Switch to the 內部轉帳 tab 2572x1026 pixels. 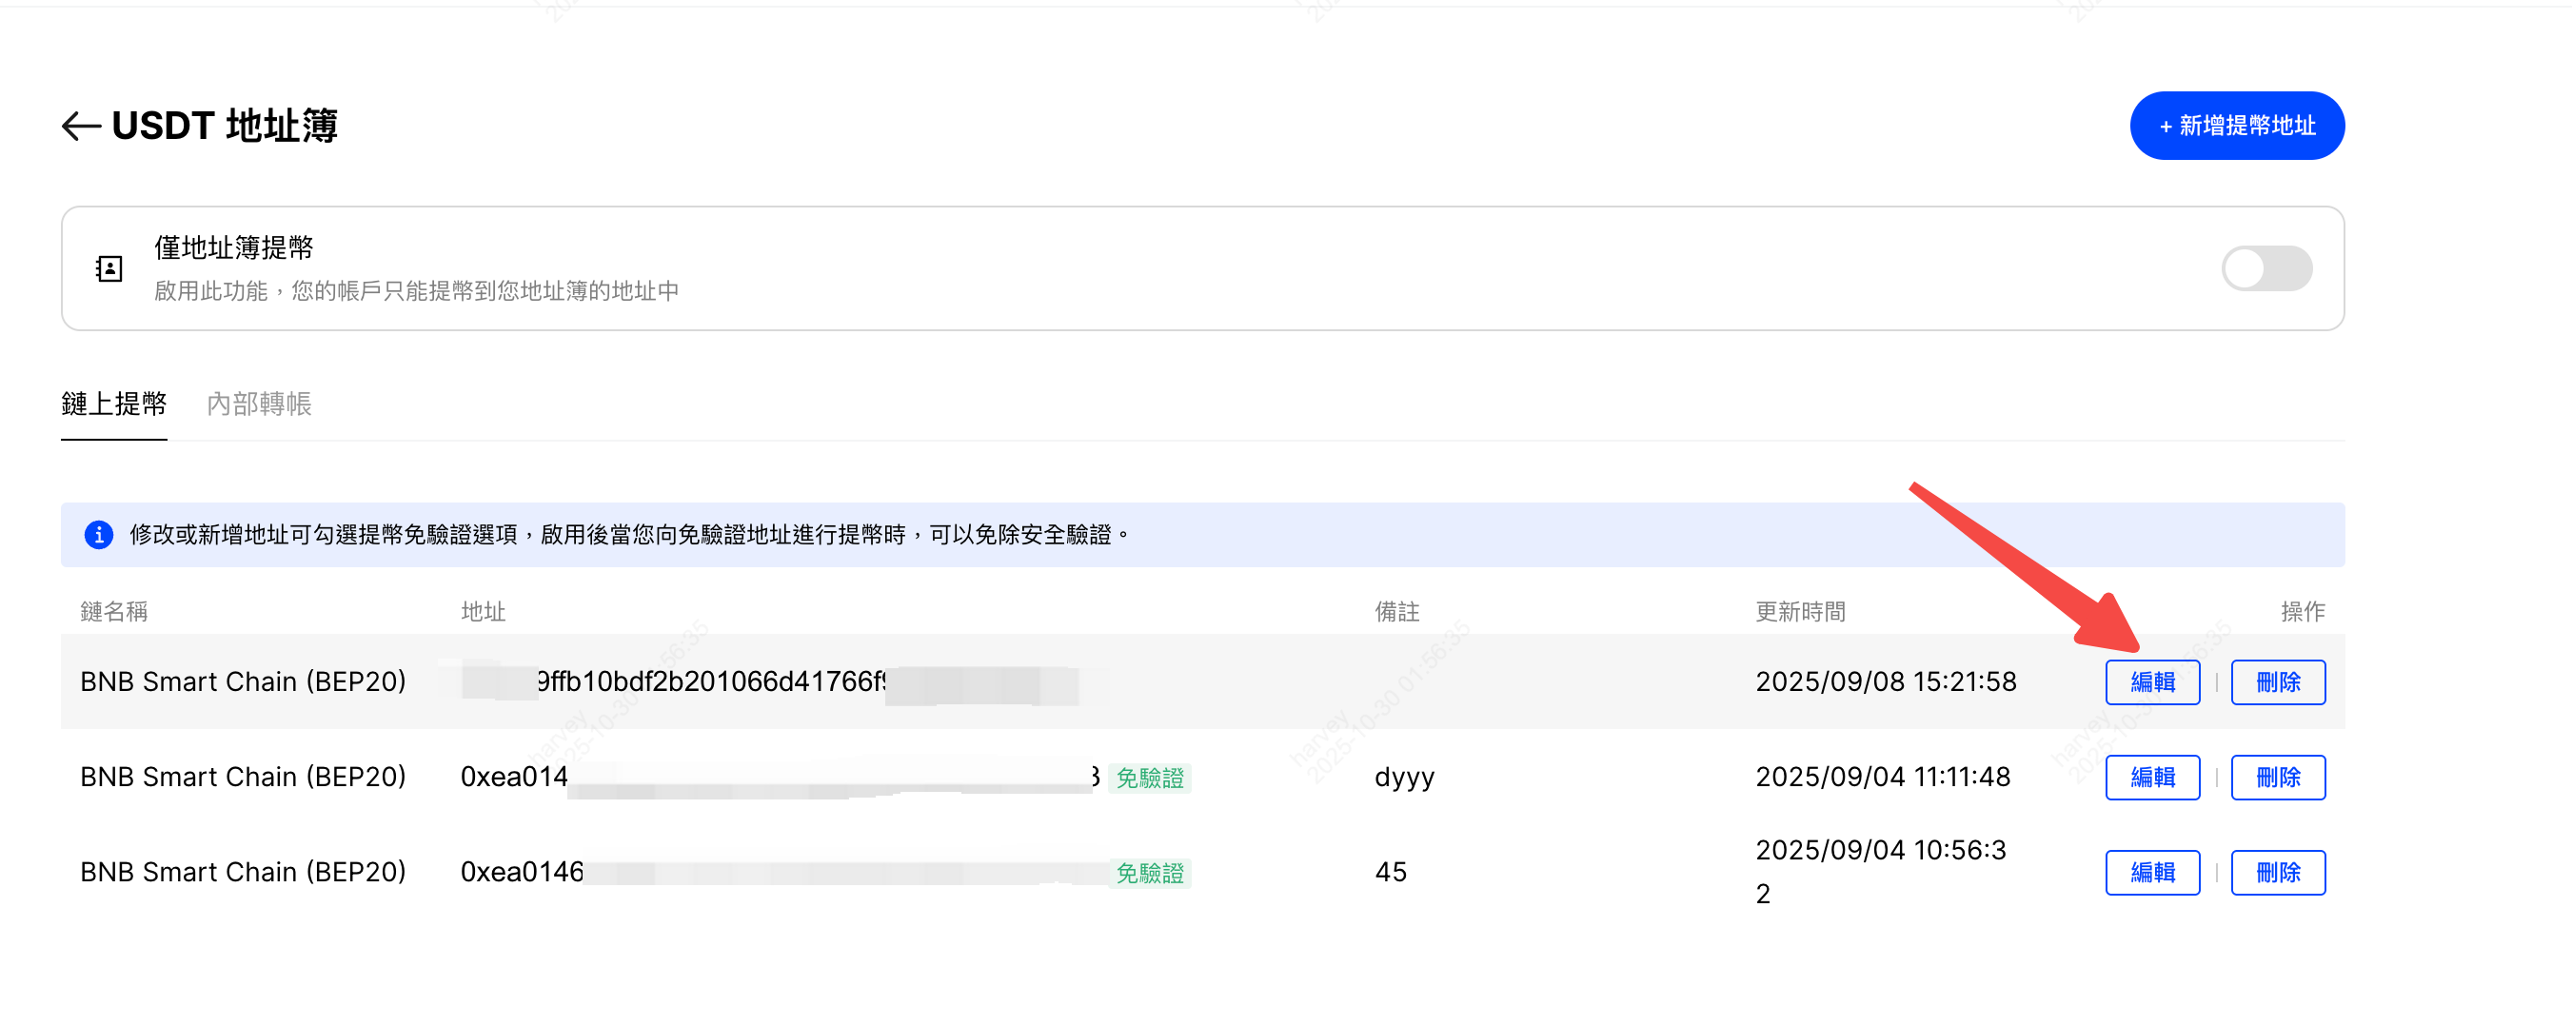pyautogui.click(x=259, y=404)
